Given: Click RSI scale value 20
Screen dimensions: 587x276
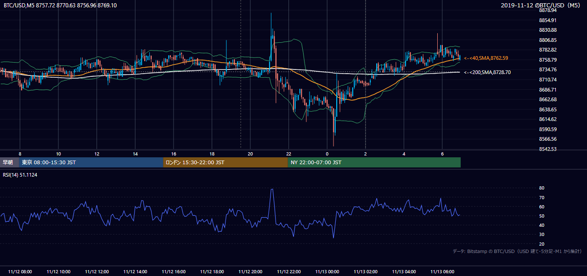Looking at the screenshot, I should coord(542,244).
